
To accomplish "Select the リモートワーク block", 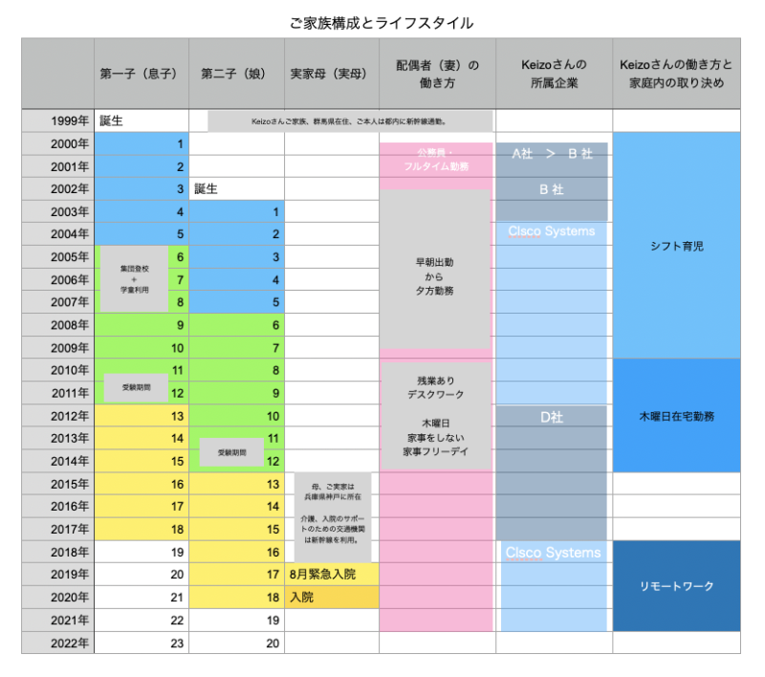I will click(676, 586).
